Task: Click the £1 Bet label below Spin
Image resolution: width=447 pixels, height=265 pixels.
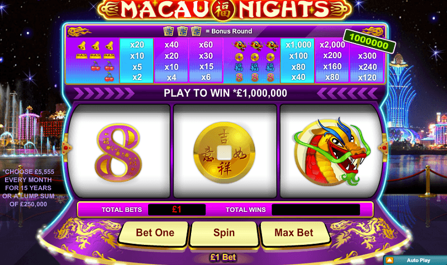Action: point(223,257)
